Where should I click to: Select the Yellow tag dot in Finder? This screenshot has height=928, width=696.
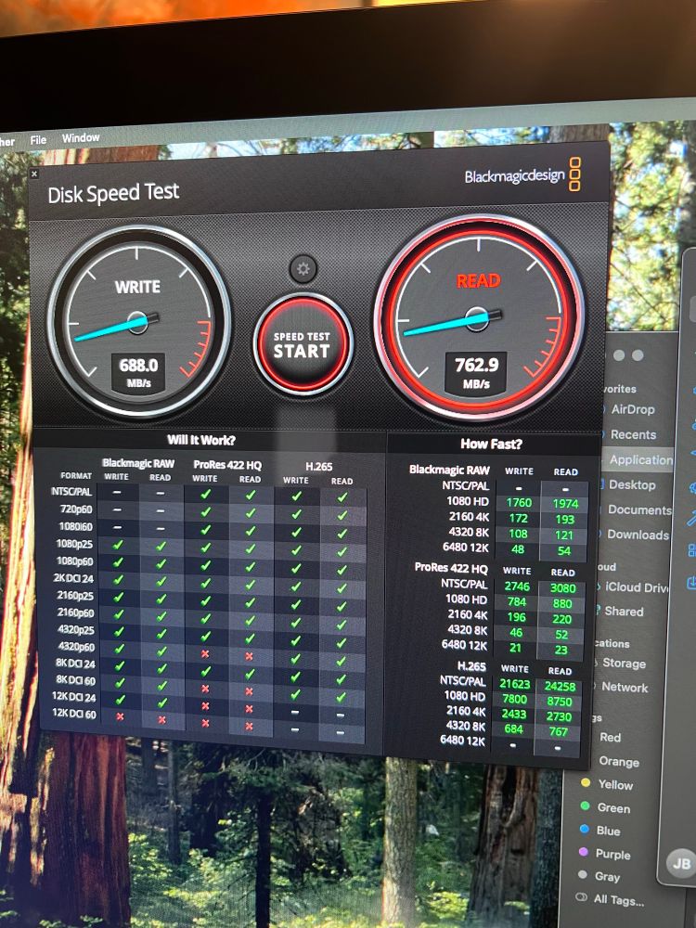[x=586, y=783]
